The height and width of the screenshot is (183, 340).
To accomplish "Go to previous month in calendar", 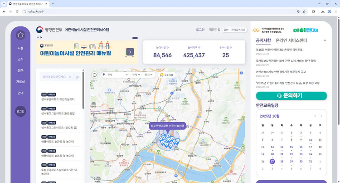I will pyautogui.click(x=315, y=116).
